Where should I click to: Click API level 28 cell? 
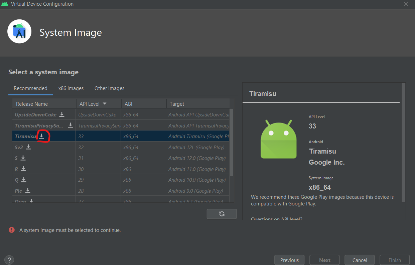click(99, 191)
